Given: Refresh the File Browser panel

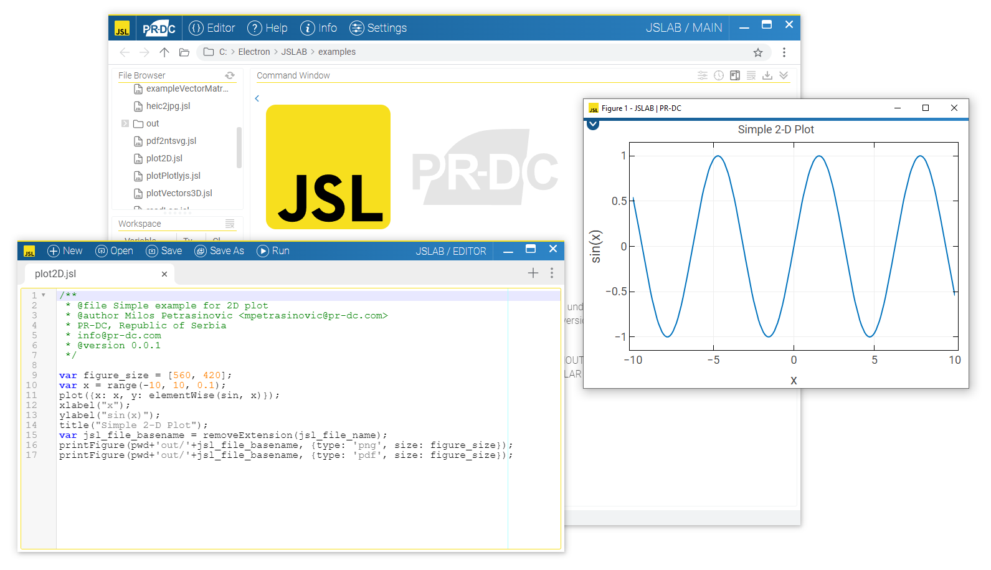Looking at the screenshot, I should click(230, 75).
